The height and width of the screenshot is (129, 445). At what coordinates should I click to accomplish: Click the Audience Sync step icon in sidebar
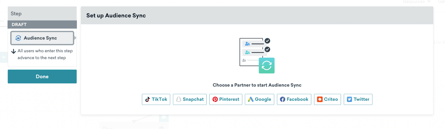18,38
